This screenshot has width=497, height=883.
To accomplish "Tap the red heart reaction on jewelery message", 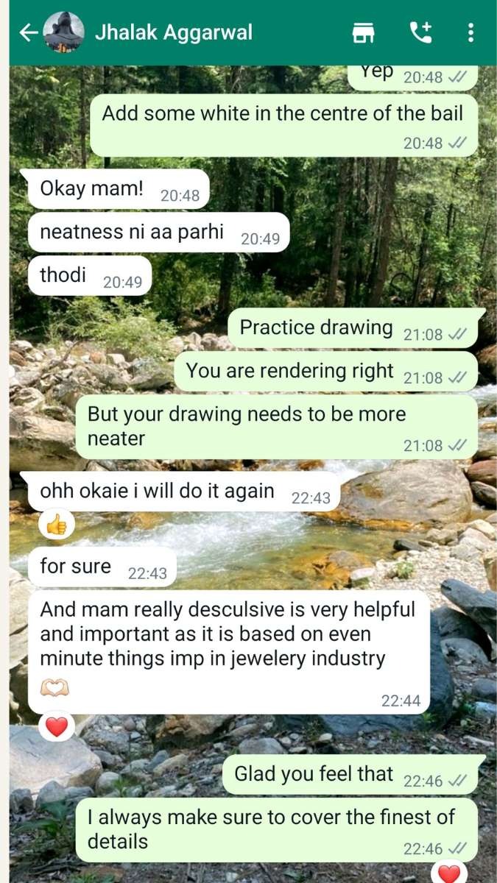I will (57, 727).
